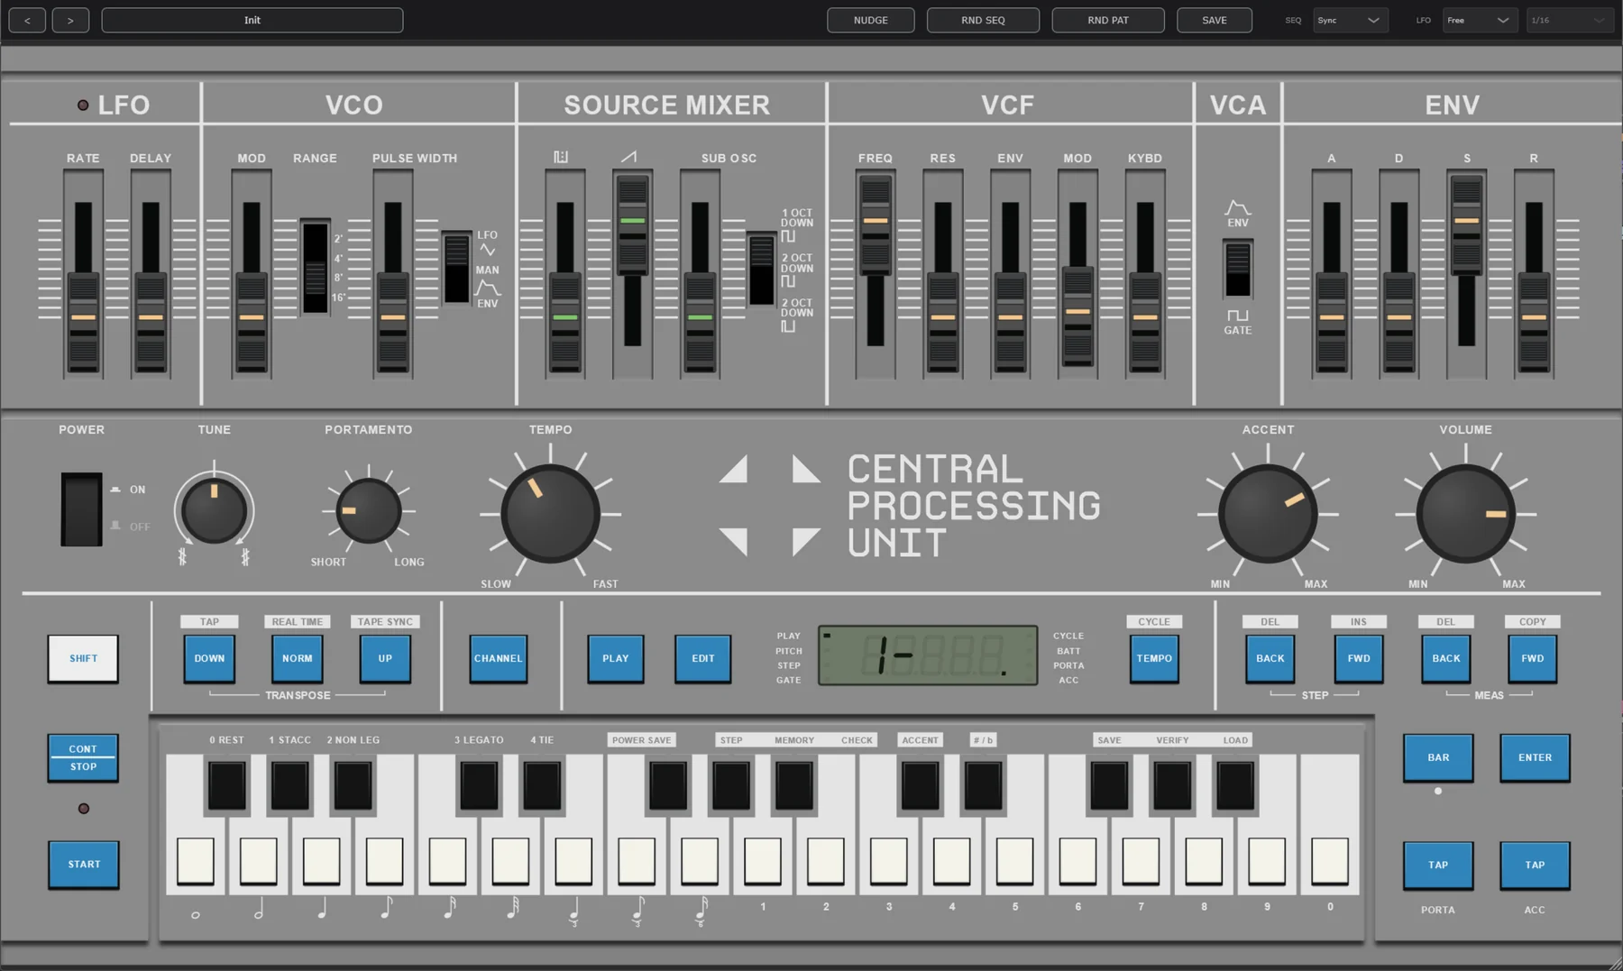Click the Init preset name field
1623x971 pixels.
[252, 20]
